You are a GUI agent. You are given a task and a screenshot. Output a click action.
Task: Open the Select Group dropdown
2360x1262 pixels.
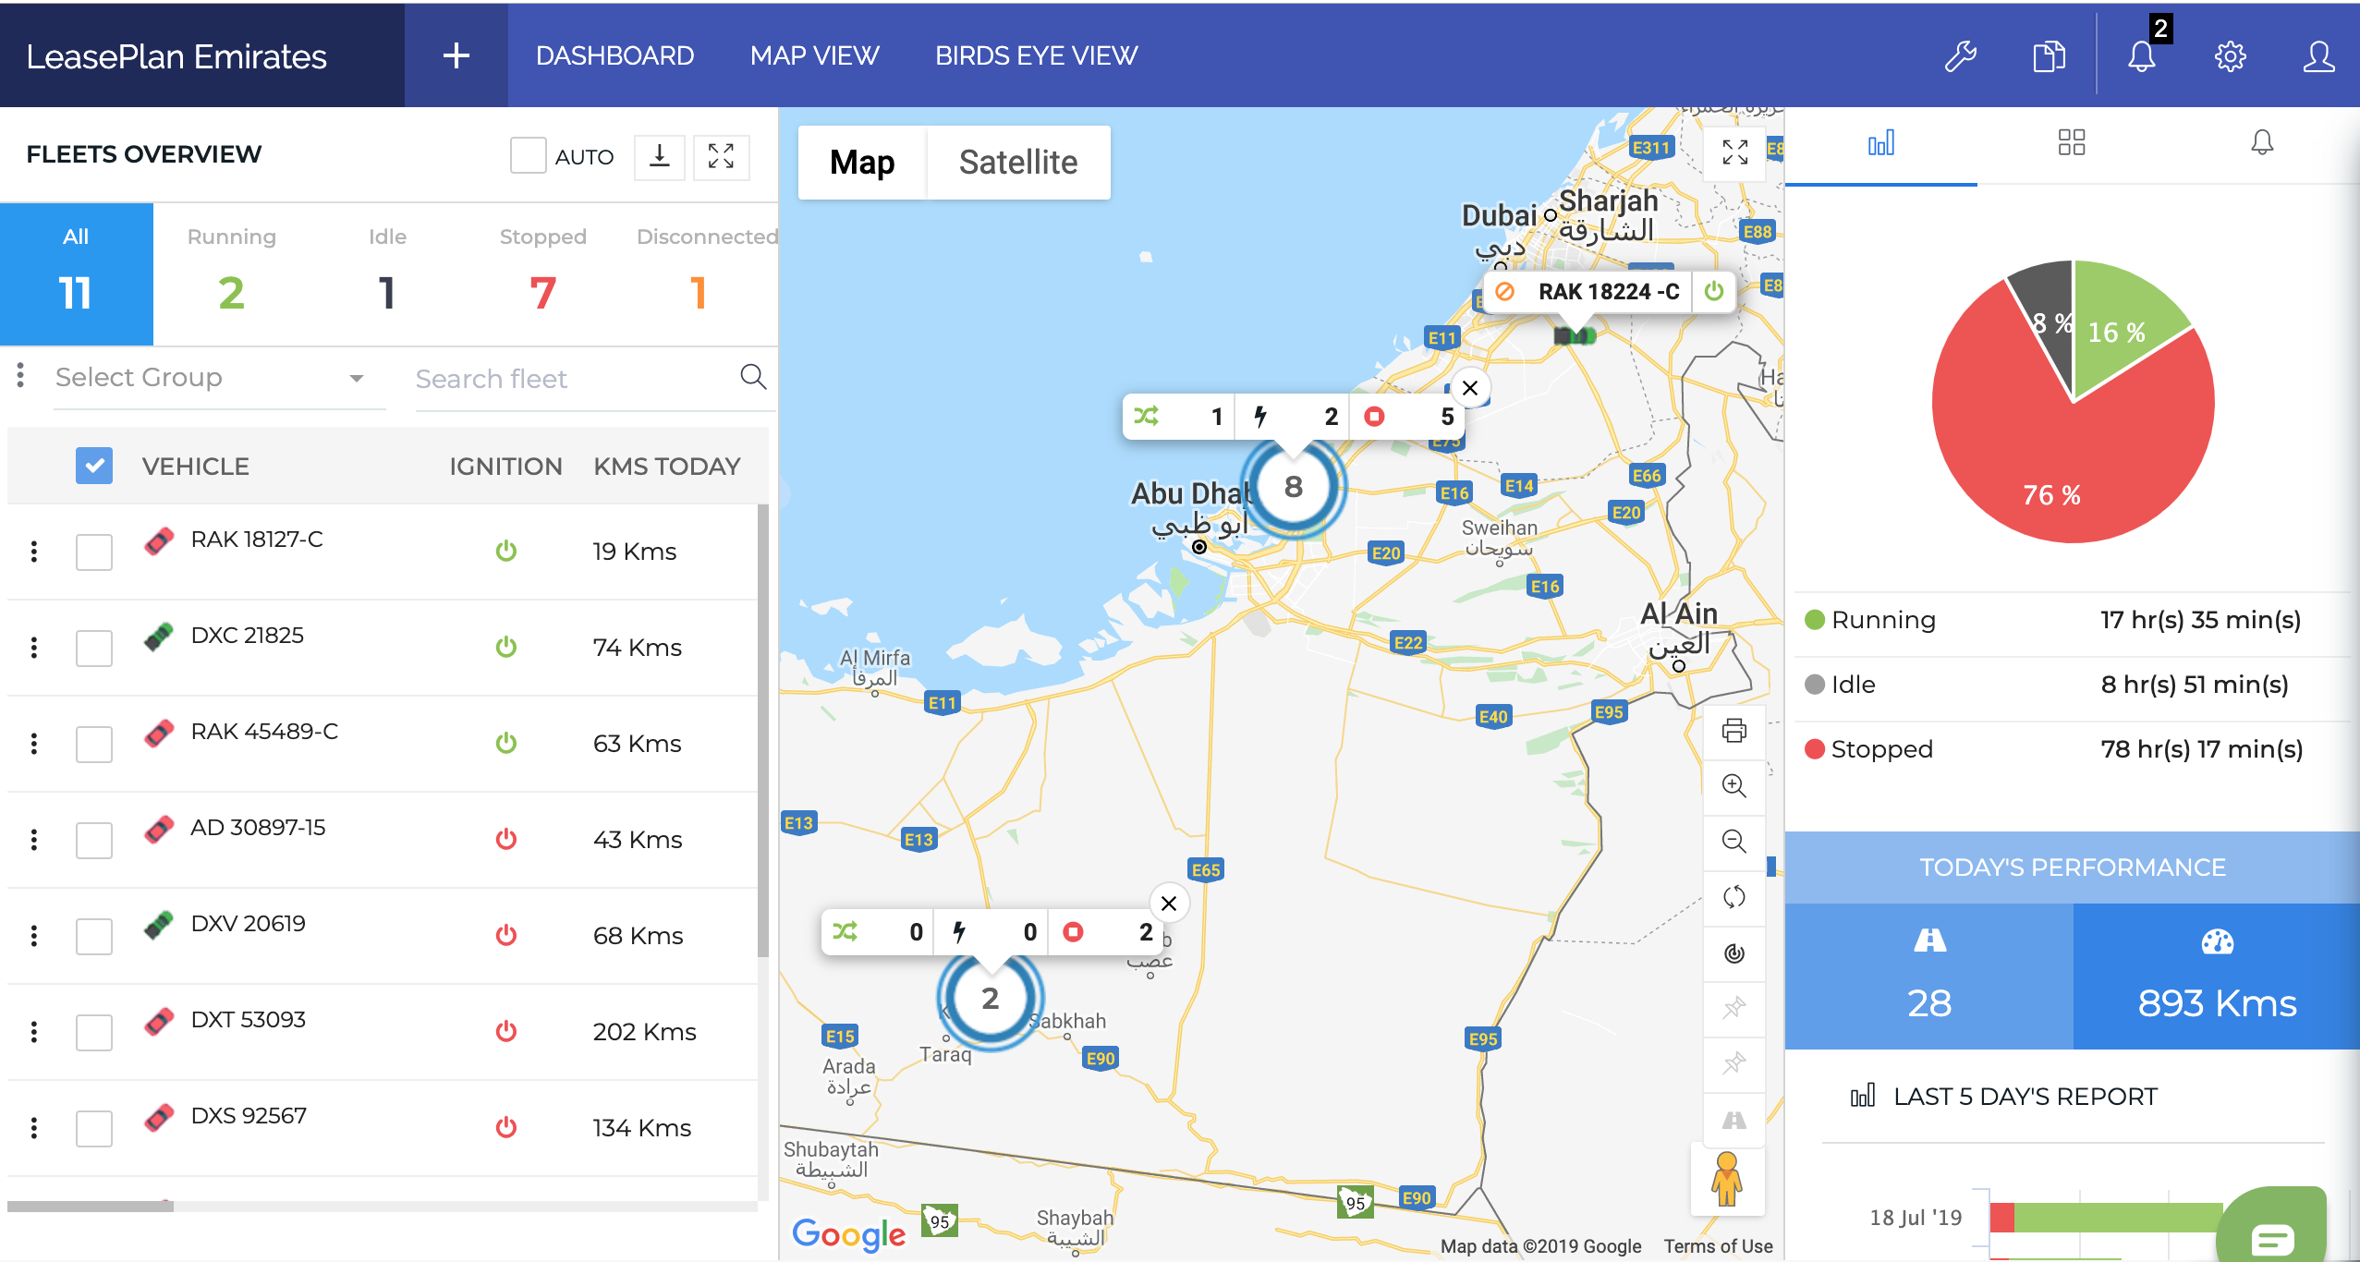tap(220, 378)
